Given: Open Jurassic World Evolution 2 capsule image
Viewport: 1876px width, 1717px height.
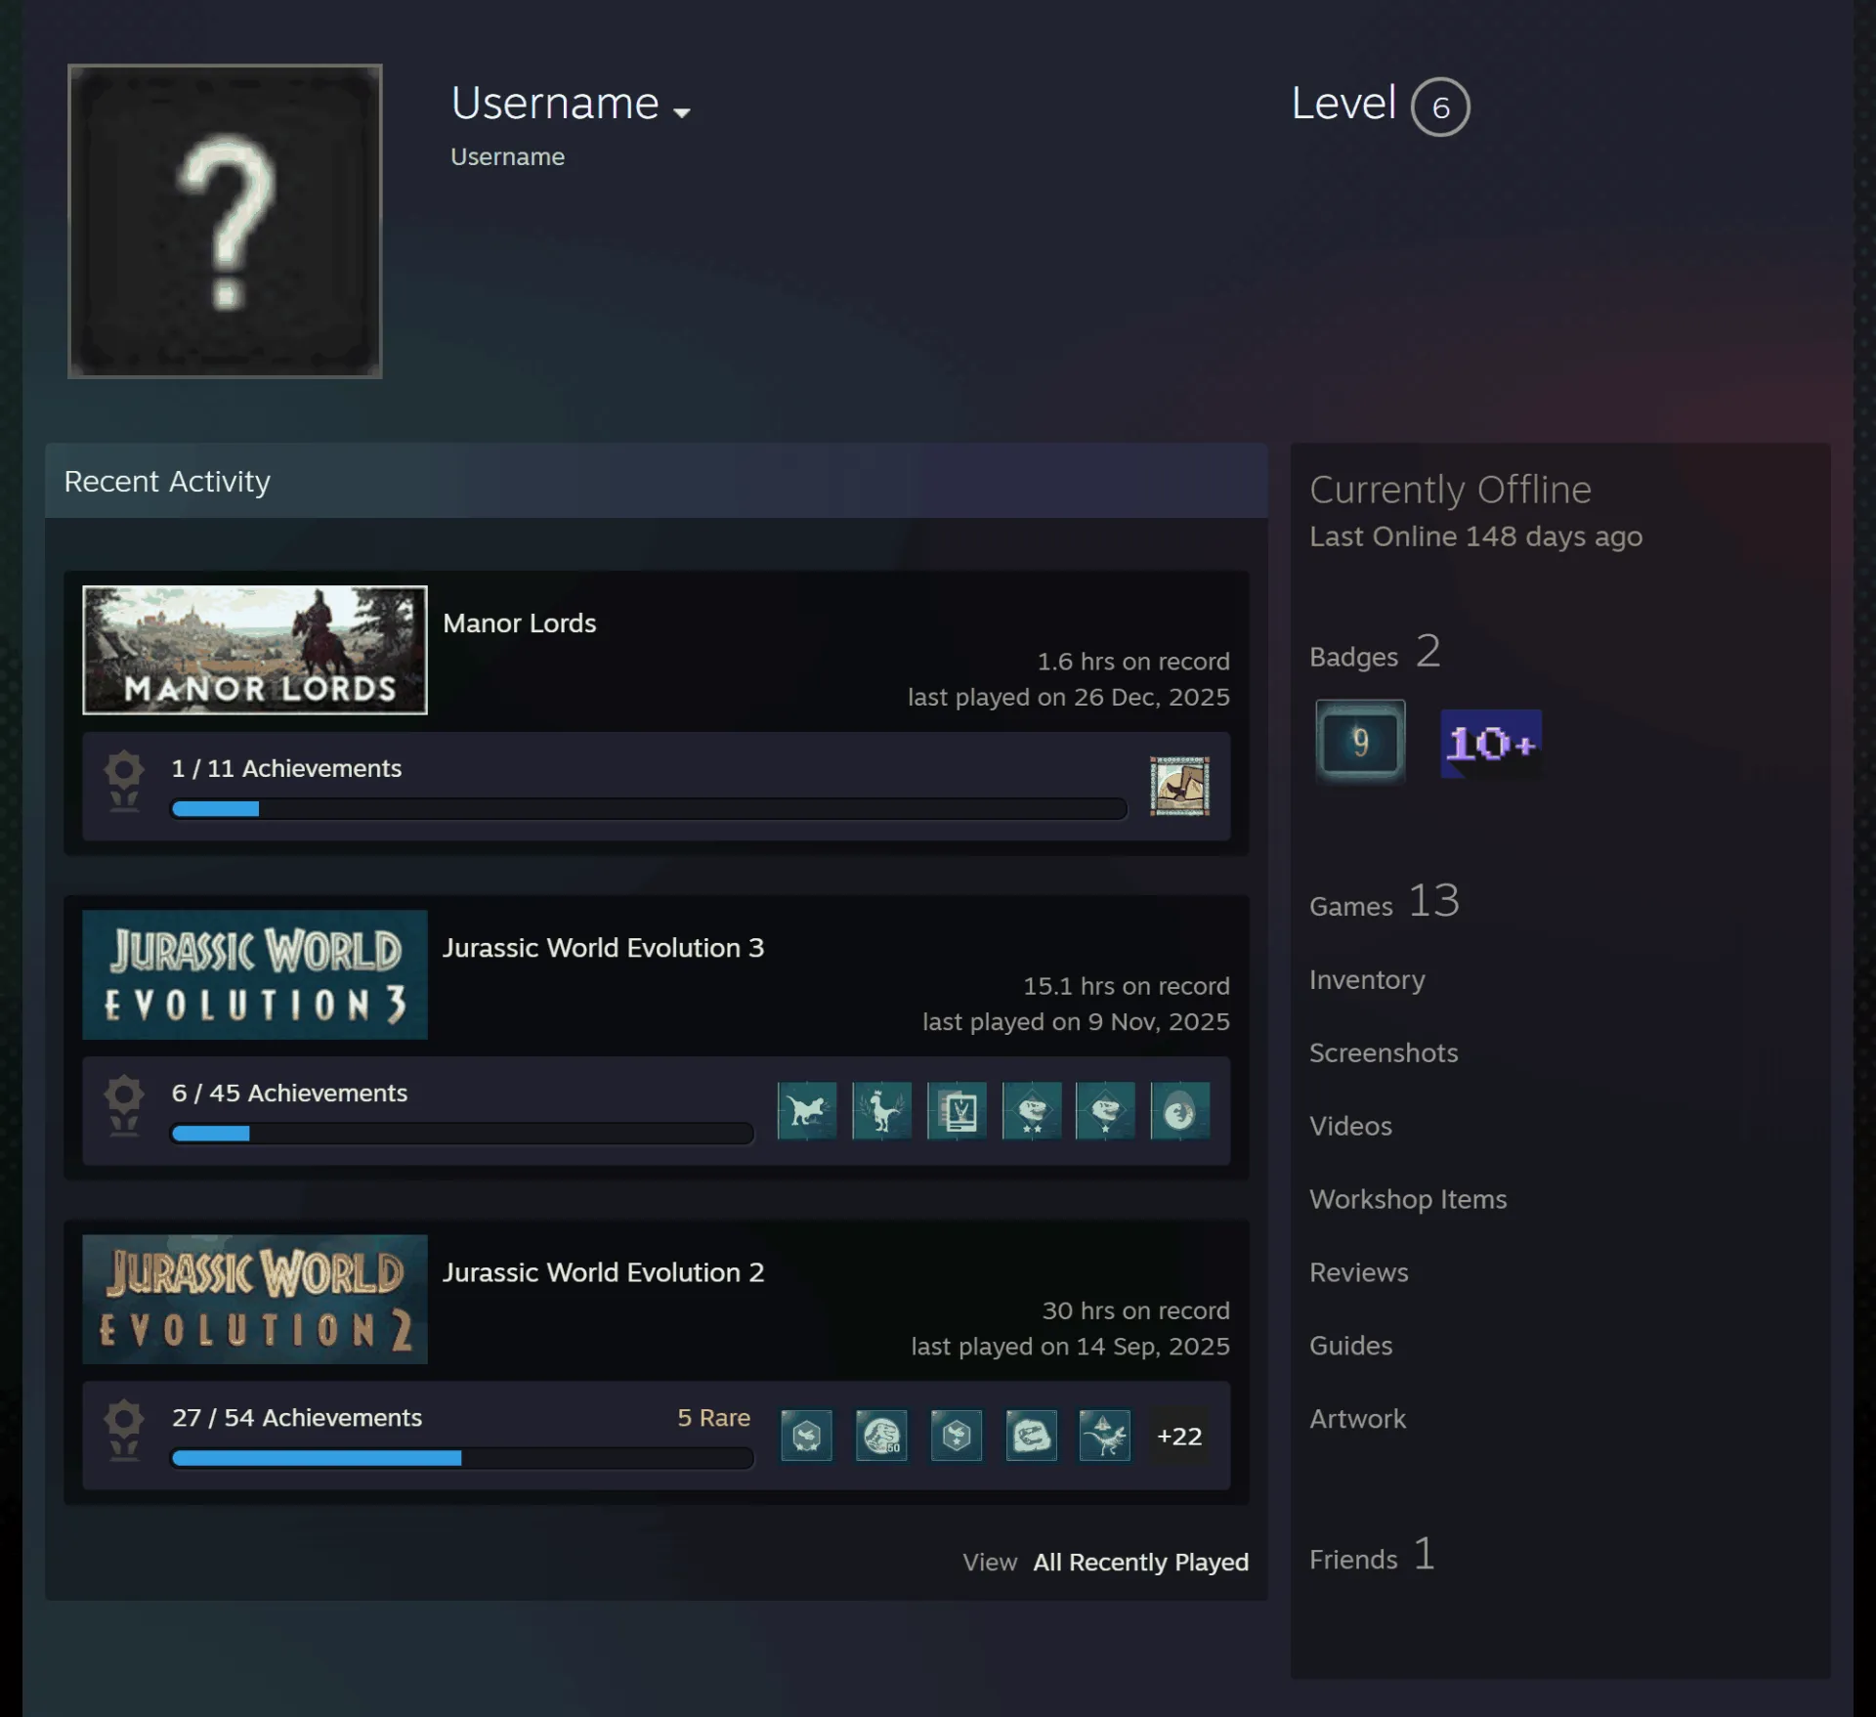Looking at the screenshot, I should [x=255, y=1299].
